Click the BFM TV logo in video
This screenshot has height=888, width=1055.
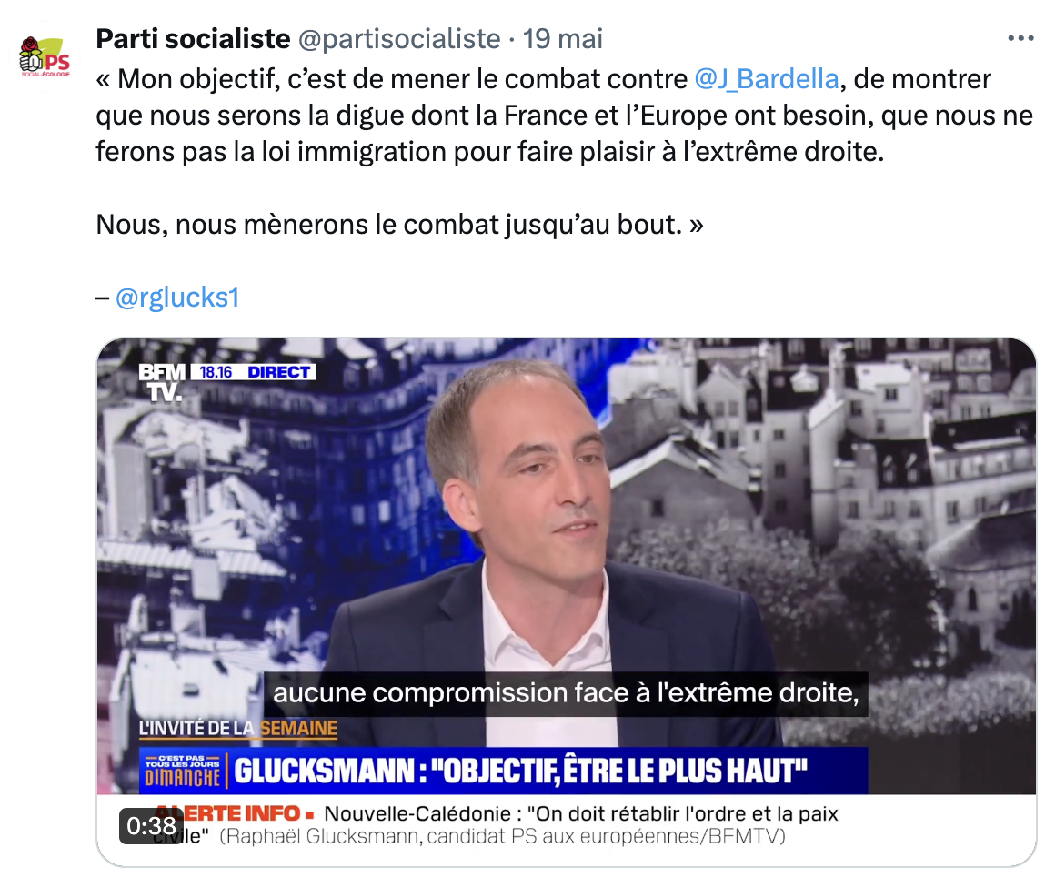pyautogui.click(x=162, y=382)
